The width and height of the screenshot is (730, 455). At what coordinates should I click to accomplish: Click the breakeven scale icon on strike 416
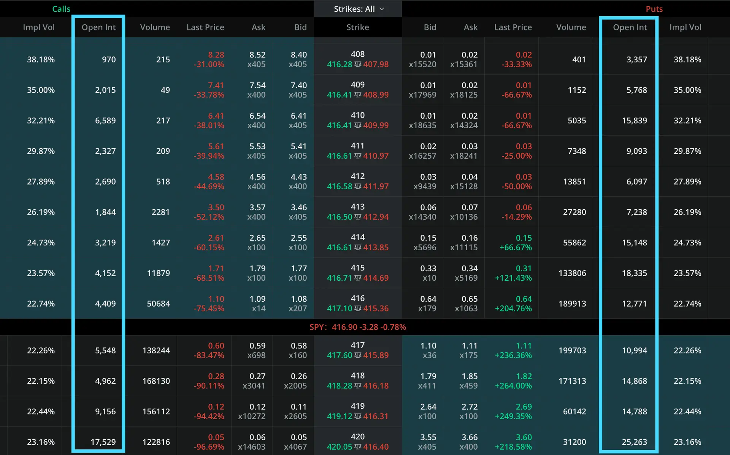tap(358, 309)
